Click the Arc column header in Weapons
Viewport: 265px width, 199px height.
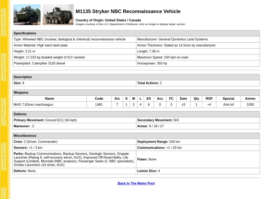pyautogui.click(x=117, y=99)
